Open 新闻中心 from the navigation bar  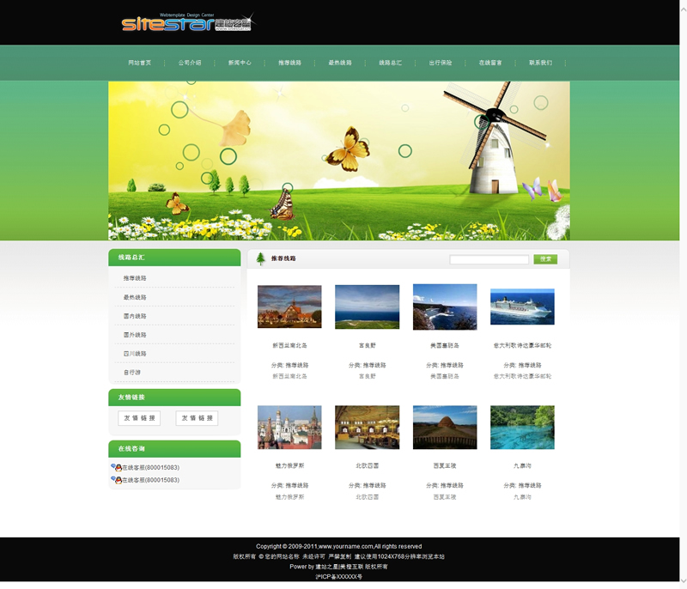[x=240, y=63]
